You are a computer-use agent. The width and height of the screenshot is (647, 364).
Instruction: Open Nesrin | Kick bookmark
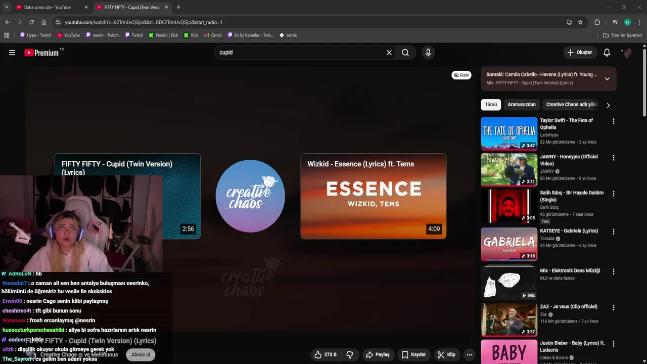tap(163, 35)
